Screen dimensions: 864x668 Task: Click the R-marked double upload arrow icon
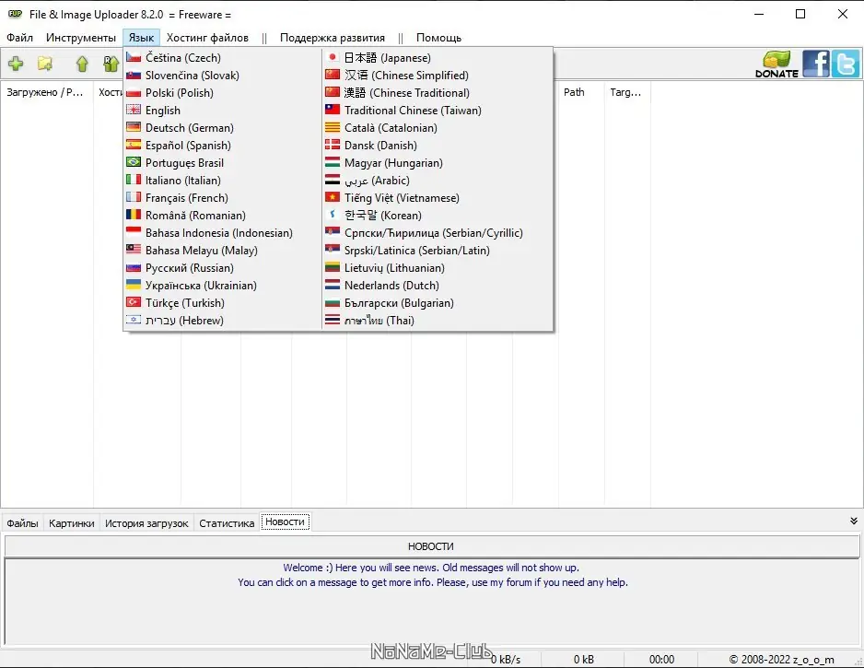(x=111, y=64)
